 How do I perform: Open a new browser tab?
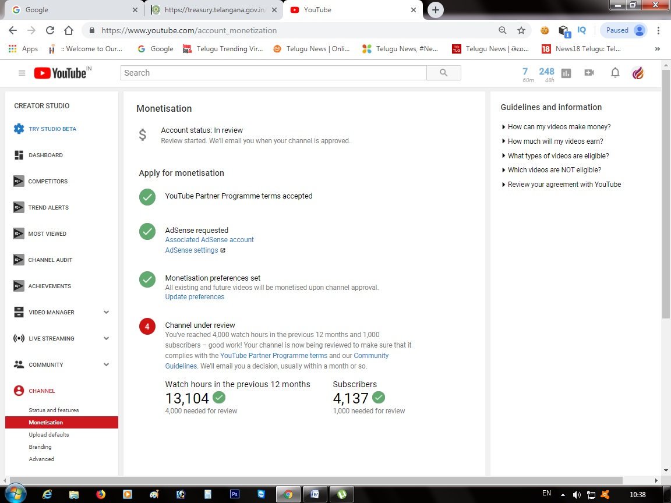click(435, 10)
